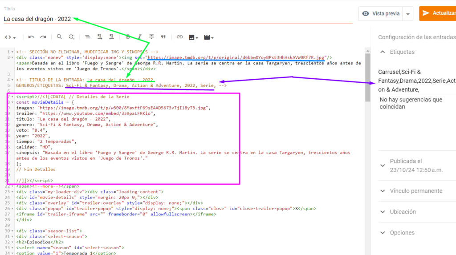This screenshot has width=456, height=255.
Task: Click the Actualizar button
Action: pyautogui.click(x=437, y=13)
